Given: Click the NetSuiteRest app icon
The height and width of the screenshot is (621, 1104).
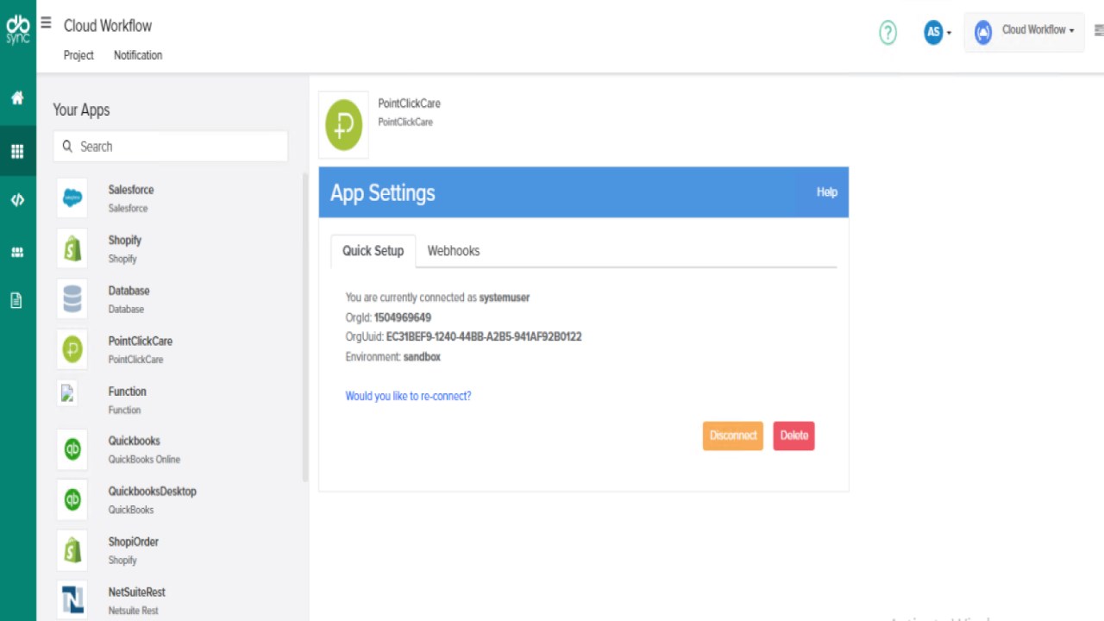Looking at the screenshot, I should [72, 600].
